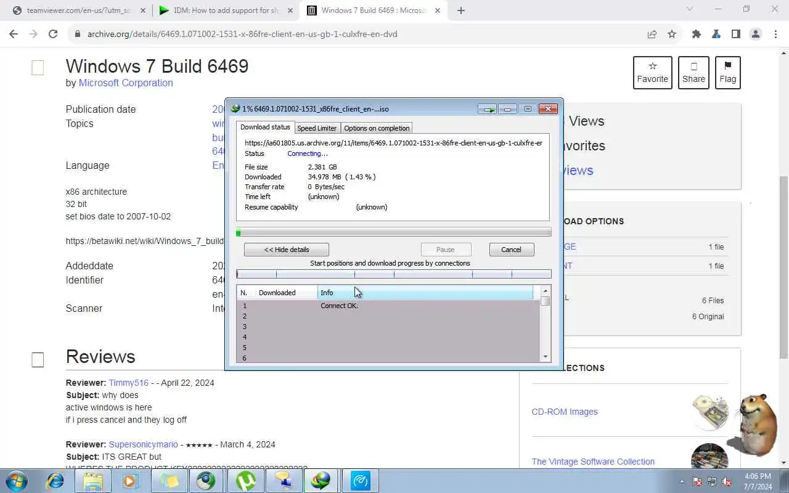789x493 pixels.
Task: Open reviewer Supersonicymario profile link
Action: click(x=144, y=444)
